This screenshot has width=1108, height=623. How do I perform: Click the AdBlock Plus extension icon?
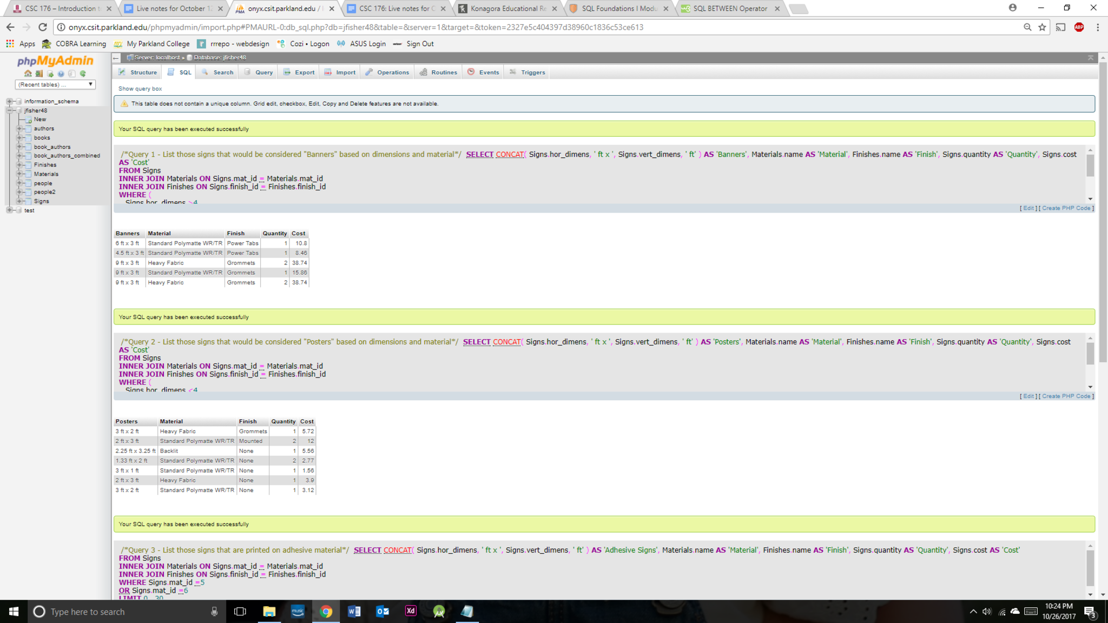pyautogui.click(x=1079, y=27)
